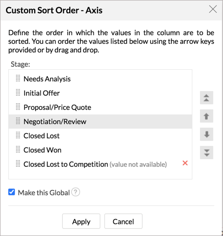Screen dimensions: 223x236
Task: Remove the Closed Lost to Competition value
Action: (x=185, y=163)
